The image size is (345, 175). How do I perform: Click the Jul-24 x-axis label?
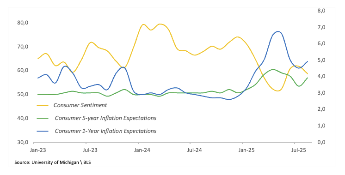click(x=194, y=150)
